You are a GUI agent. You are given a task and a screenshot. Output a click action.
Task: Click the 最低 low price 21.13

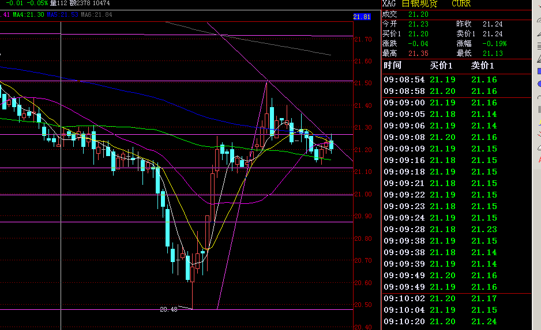493,54
